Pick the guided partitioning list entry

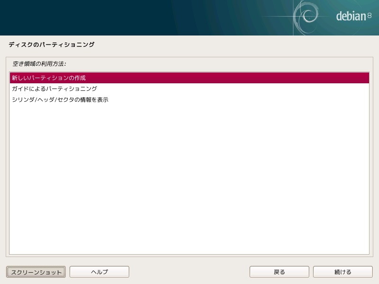tap(189, 89)
